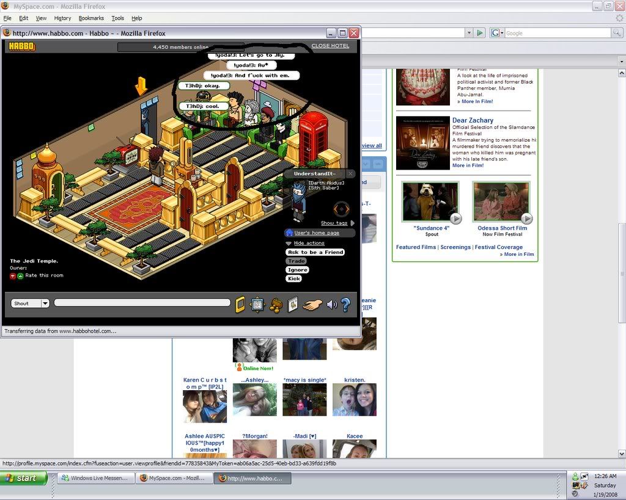Open the coin purse credits icon
626x500 pixels.
click(x=276, y=304)
